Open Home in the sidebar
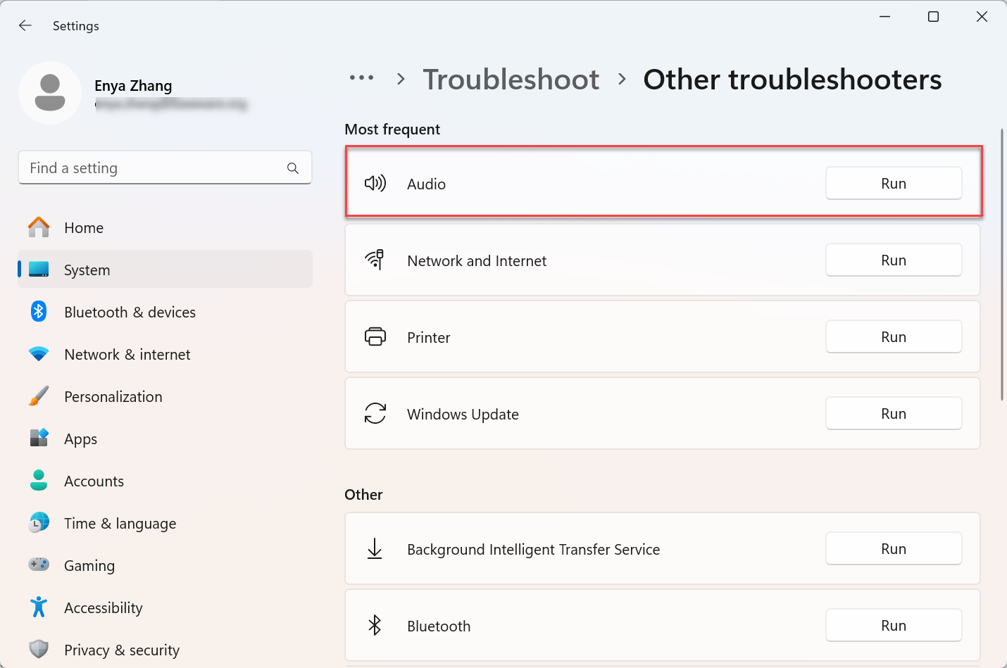The width and height of the screenshot is (1007, 668). tap(84, 228)
